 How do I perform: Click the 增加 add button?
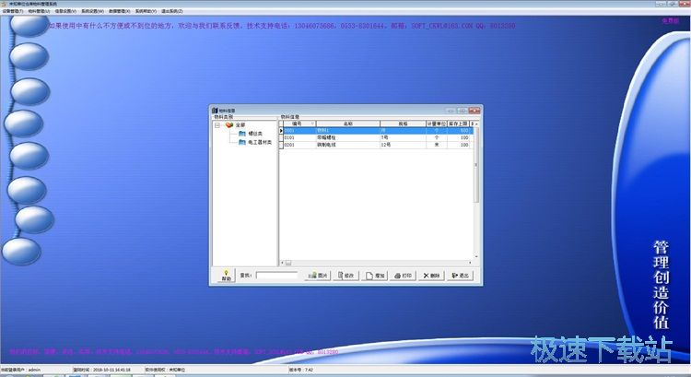375,276
